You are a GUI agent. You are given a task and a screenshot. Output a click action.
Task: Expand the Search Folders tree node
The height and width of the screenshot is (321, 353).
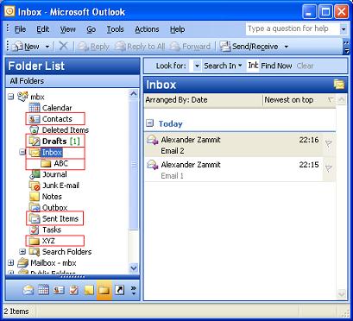point(22,252)
